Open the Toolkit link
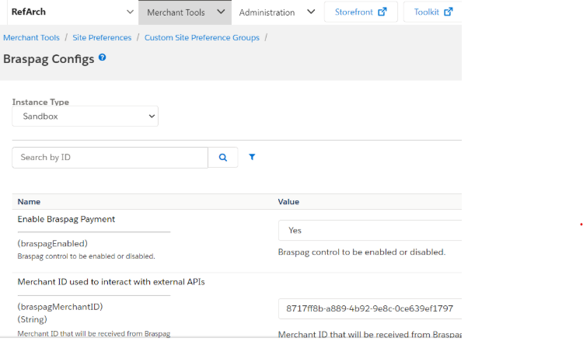 432,12
